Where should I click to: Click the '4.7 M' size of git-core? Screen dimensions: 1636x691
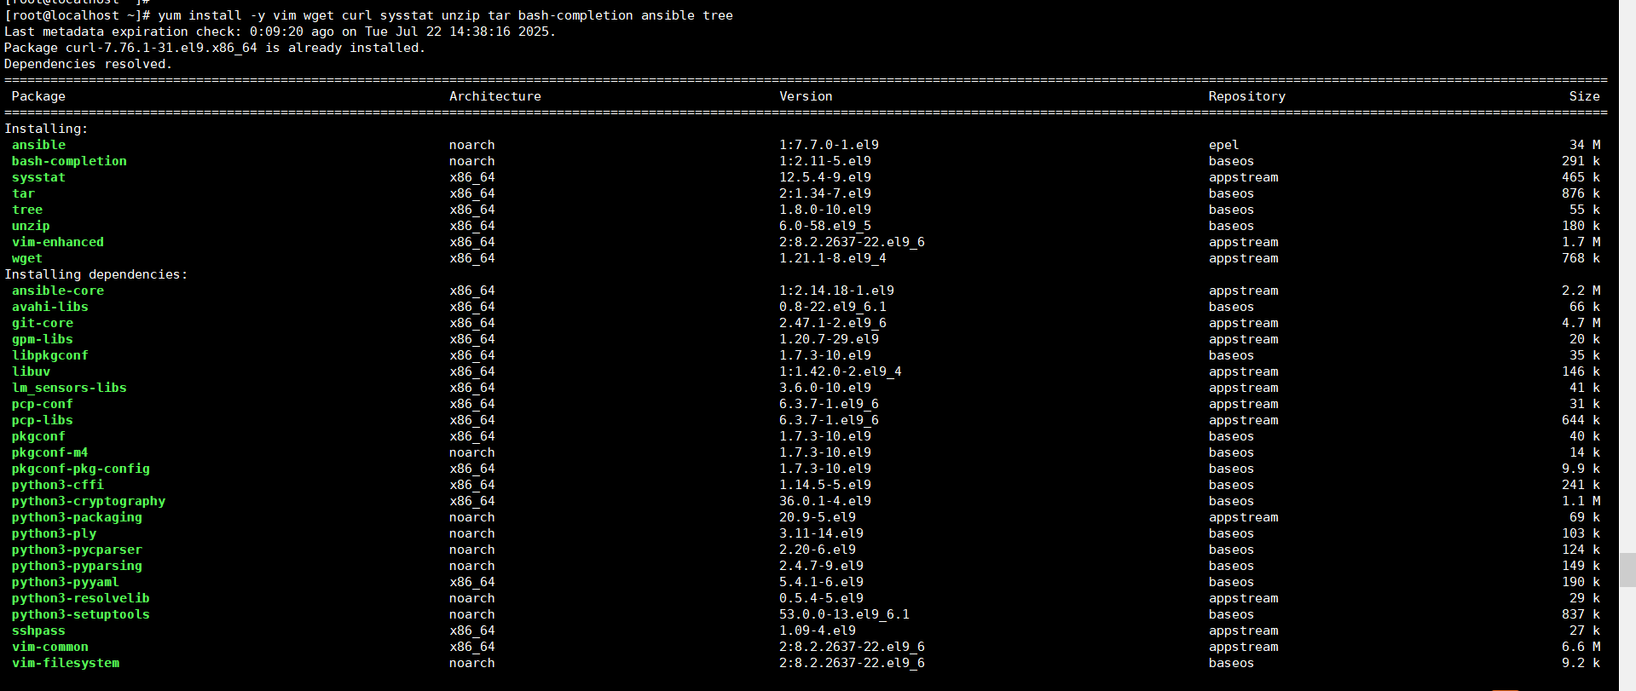pyautogui.click(x=1581, y=323)
